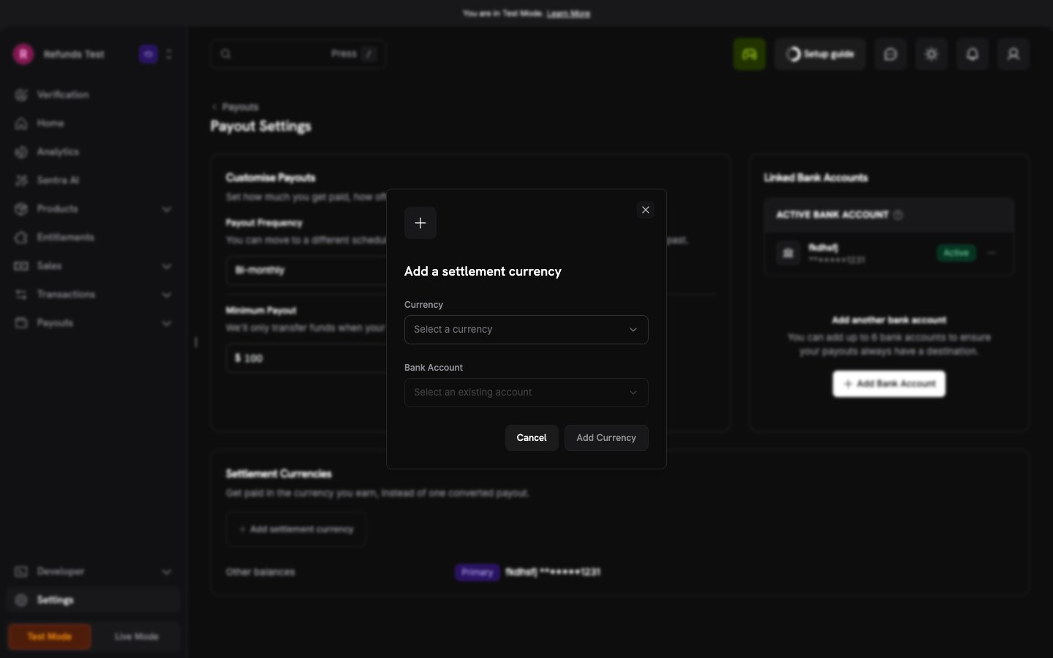
Task: Go back to Payouts breadcrumb
Action: coord(235,107)
